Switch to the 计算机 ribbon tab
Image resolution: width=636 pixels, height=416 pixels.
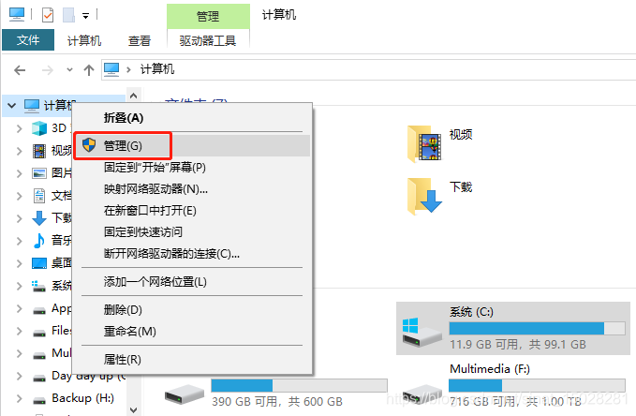coord(84,40)
